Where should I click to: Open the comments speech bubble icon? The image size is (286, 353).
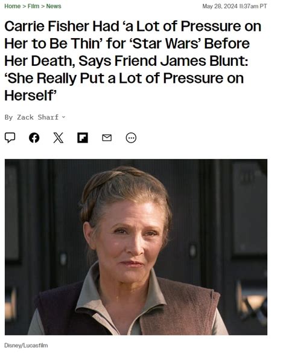[10, 138]
